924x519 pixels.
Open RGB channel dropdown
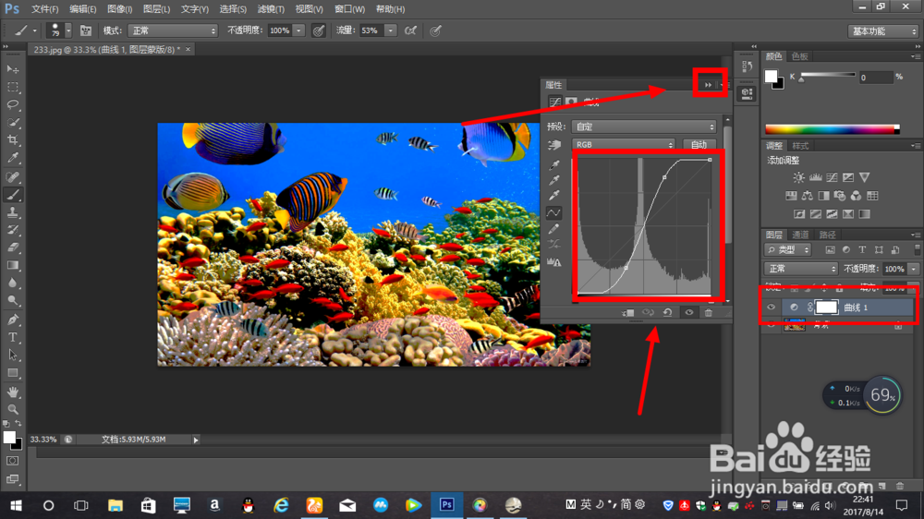pyautogui.click(x=623, y=144)
